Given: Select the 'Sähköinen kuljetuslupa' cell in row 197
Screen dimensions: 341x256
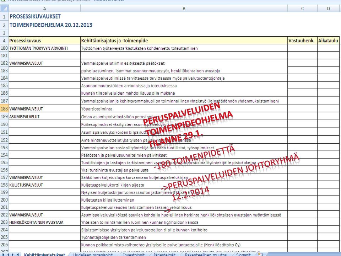Looking at the screenshot, I should [184, 177].
